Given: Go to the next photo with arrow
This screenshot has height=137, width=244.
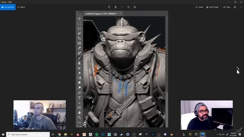Looking at the screenshot, I should pyautogui.click(x=238, y=68).
